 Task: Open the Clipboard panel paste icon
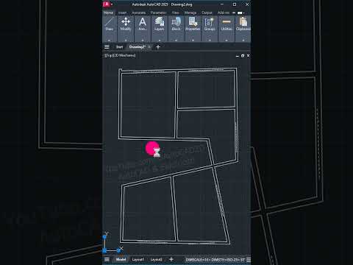[243, 21]
